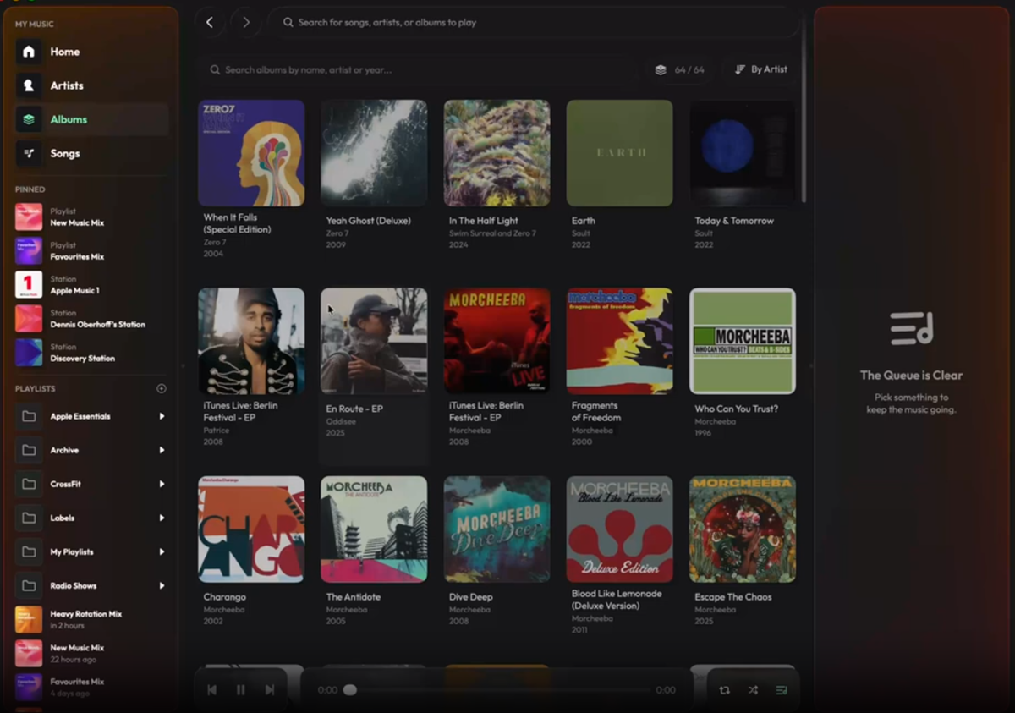Click the Archive folder icon
The height and width of the screenshot is (713, 1015).
click(29, 450)
